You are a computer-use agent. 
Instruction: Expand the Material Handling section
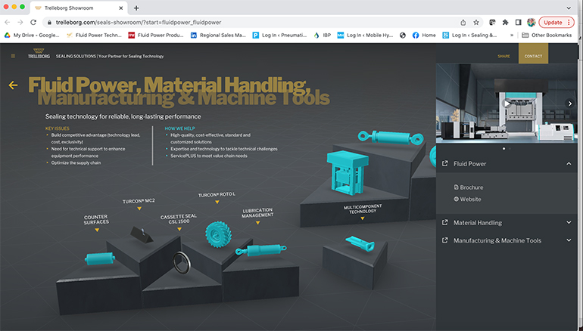coord(569,223)
